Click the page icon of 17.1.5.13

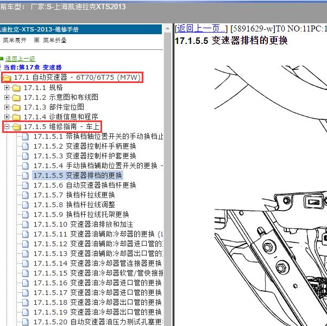point(26,254)
